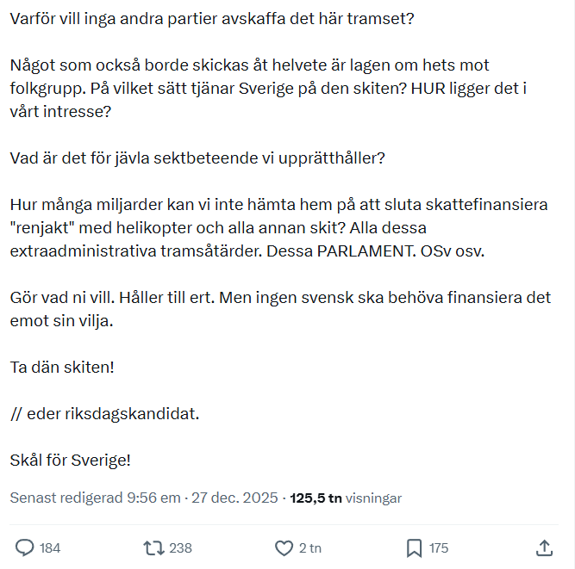575x569 pixels.
Task: Like the post with the heart icon
Action: click(284, 547)
